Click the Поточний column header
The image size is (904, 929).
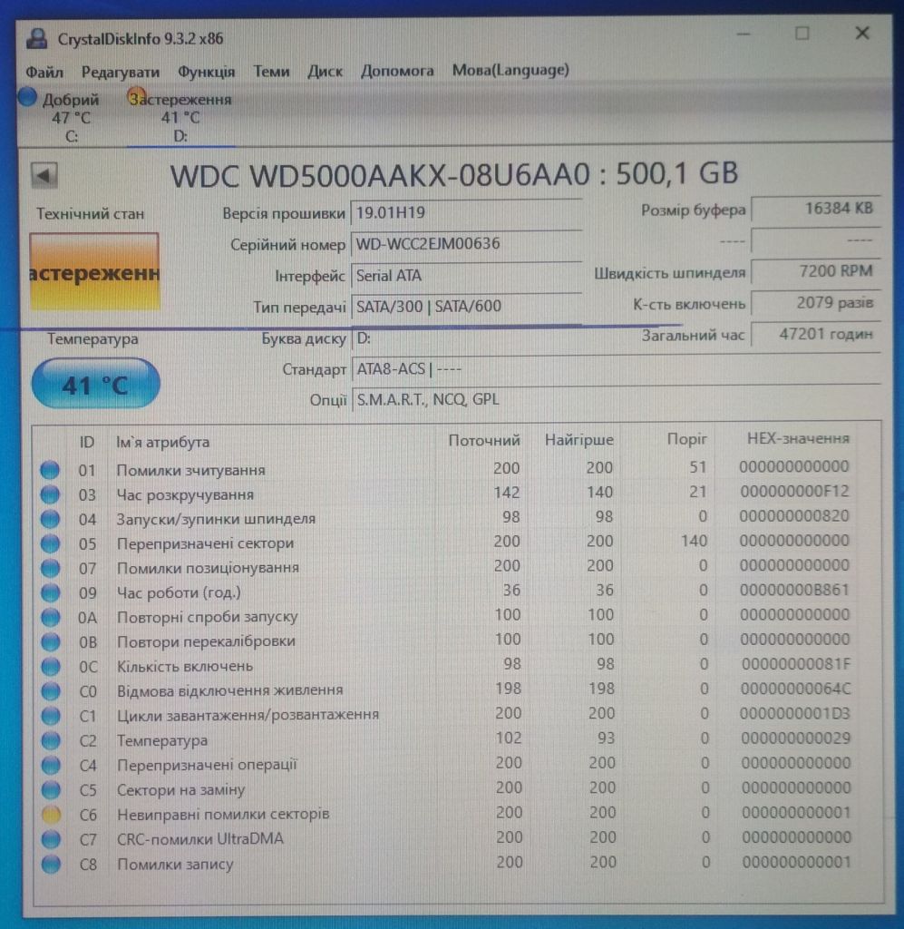click(483, 440)
